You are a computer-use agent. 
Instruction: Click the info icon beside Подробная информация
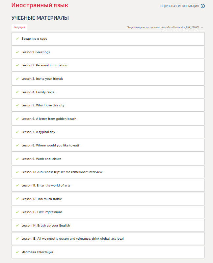pyautogui.click(x=203, y=6)
